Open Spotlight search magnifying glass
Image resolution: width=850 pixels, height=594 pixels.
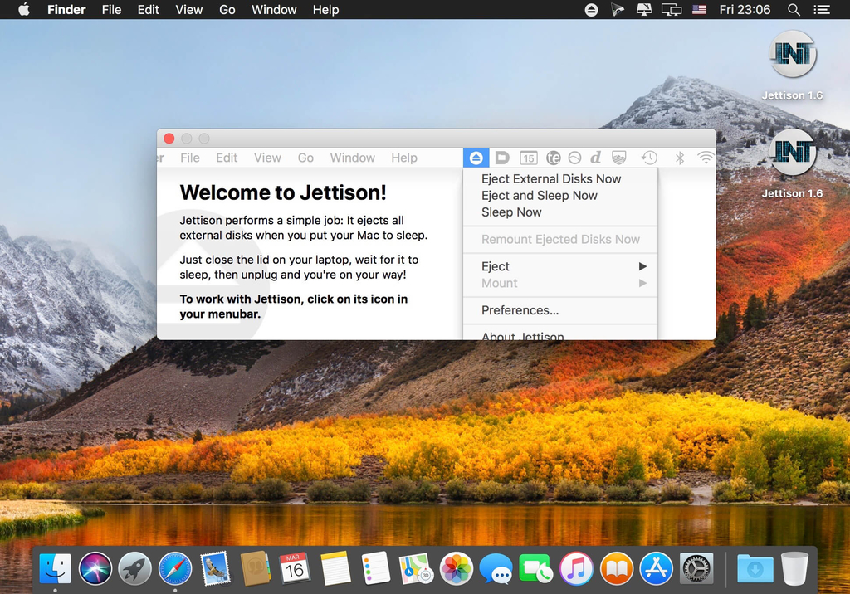[x=794, y=10]
